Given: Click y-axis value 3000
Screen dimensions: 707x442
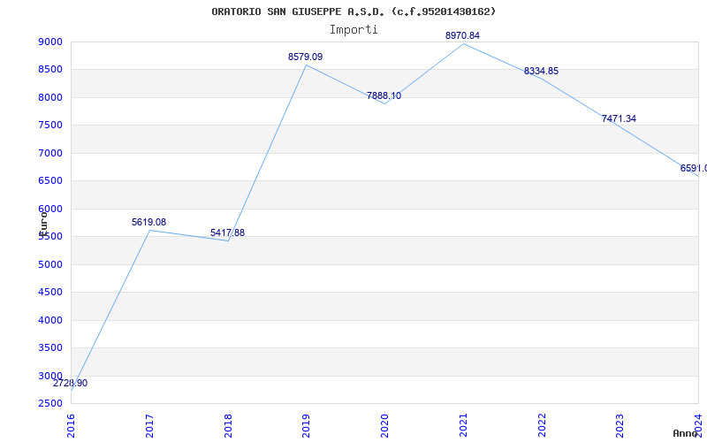Looking at the screenshot, I should (x=50, y=376).
